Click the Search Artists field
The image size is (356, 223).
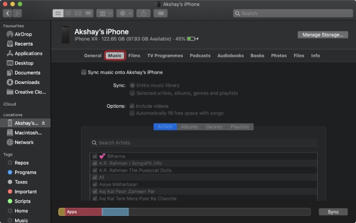(204, 143)
